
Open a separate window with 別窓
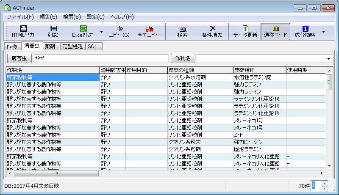pyautogui.click(x=53, y=31)
